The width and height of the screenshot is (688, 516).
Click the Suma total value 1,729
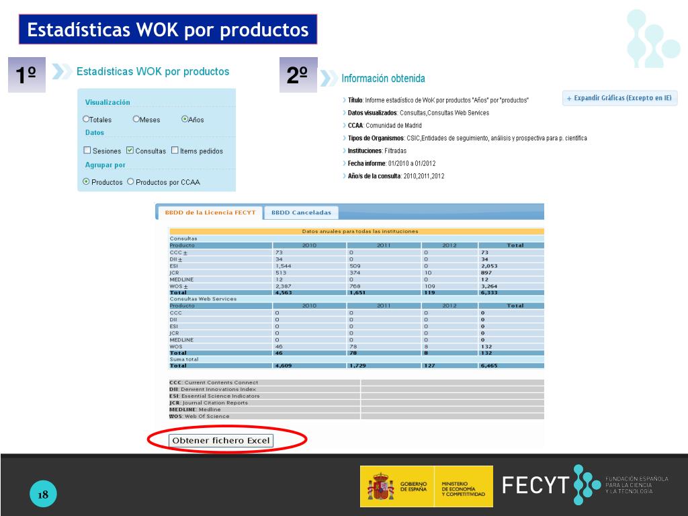pyautogui.click(x=357, y=365)
